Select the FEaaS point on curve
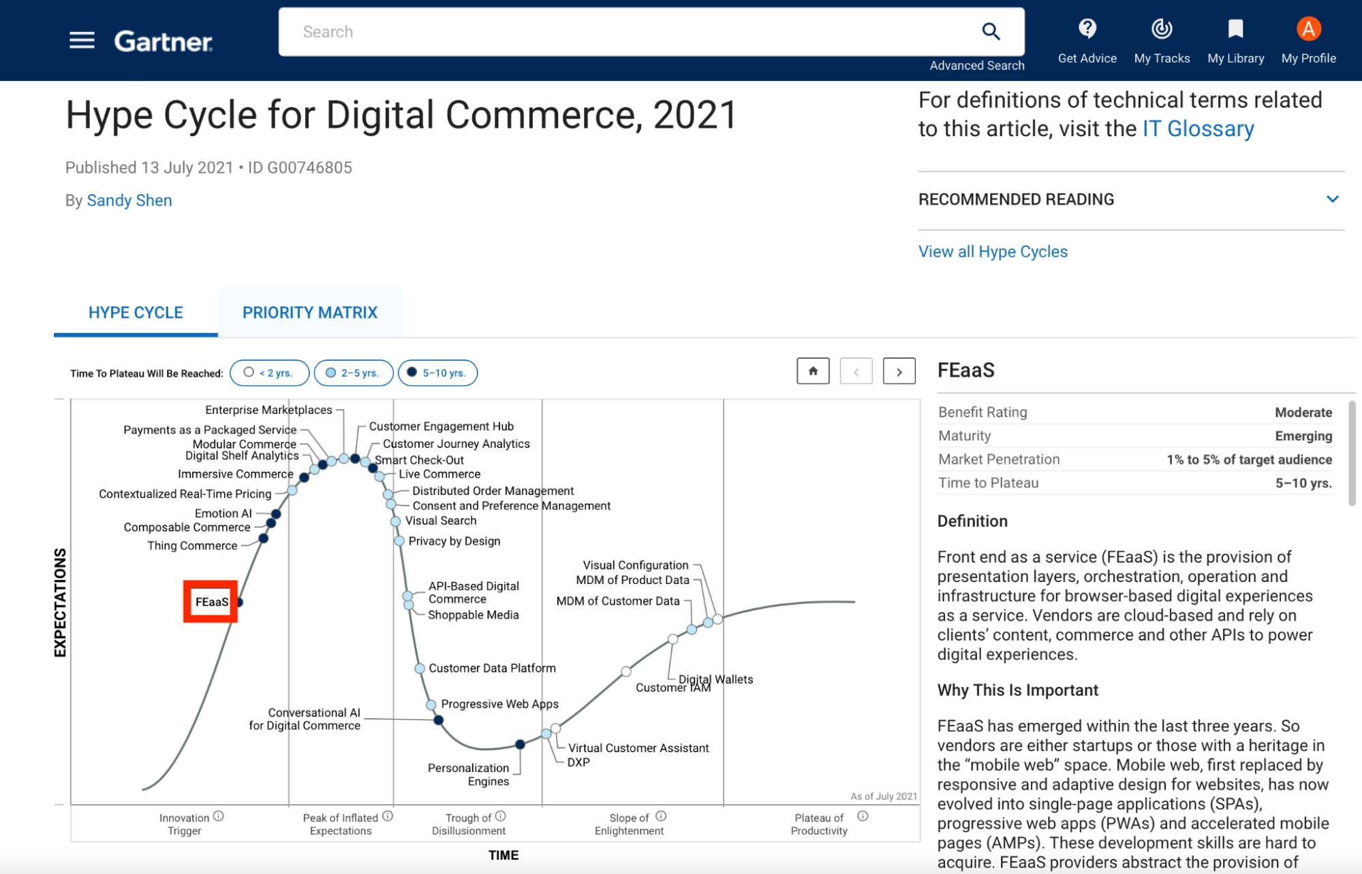Viewport: 1362px width, 874px height. [238, 602]
